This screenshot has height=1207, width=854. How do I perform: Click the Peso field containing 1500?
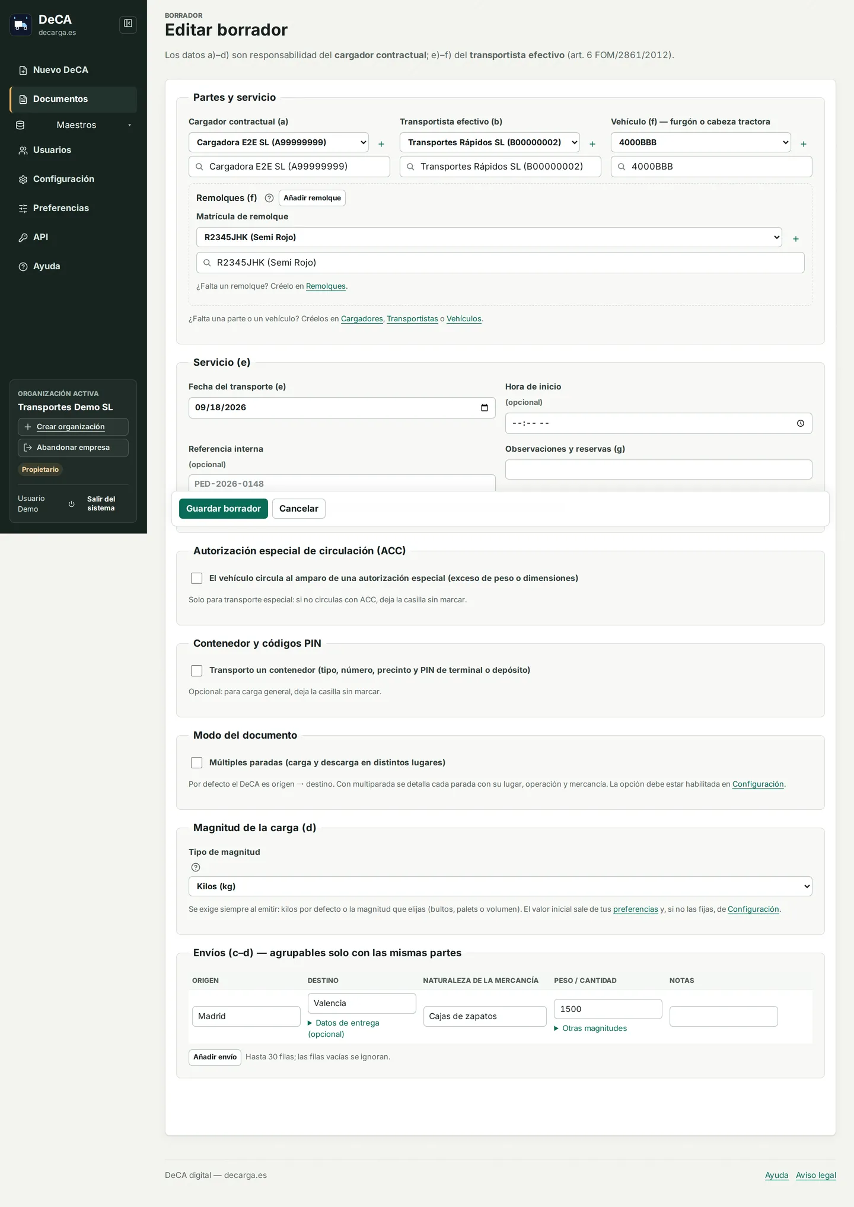[608, 1009]
